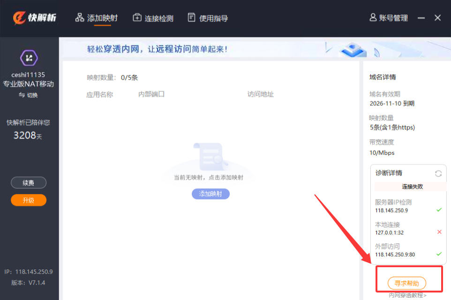
Task: Click the 切换 switch account link
Action: coord(28,95)
